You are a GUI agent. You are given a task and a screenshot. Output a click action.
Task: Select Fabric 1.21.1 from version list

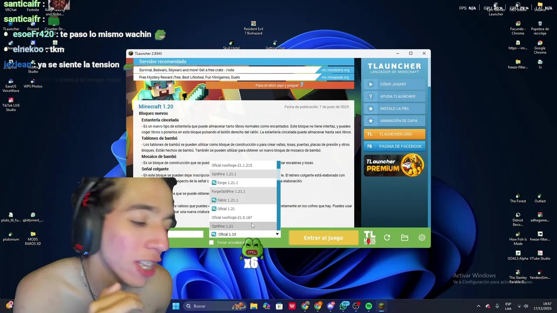243,200
